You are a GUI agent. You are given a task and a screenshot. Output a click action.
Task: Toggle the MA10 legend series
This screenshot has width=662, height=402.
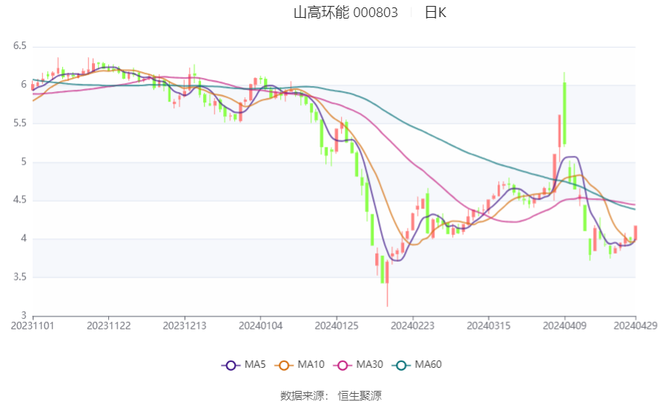[x=299, y=365]
